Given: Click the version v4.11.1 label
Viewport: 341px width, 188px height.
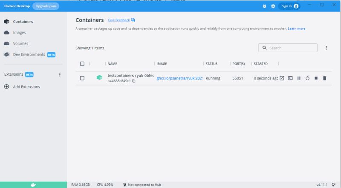Looking at the screenshot, I should click(x=322, y=185).
